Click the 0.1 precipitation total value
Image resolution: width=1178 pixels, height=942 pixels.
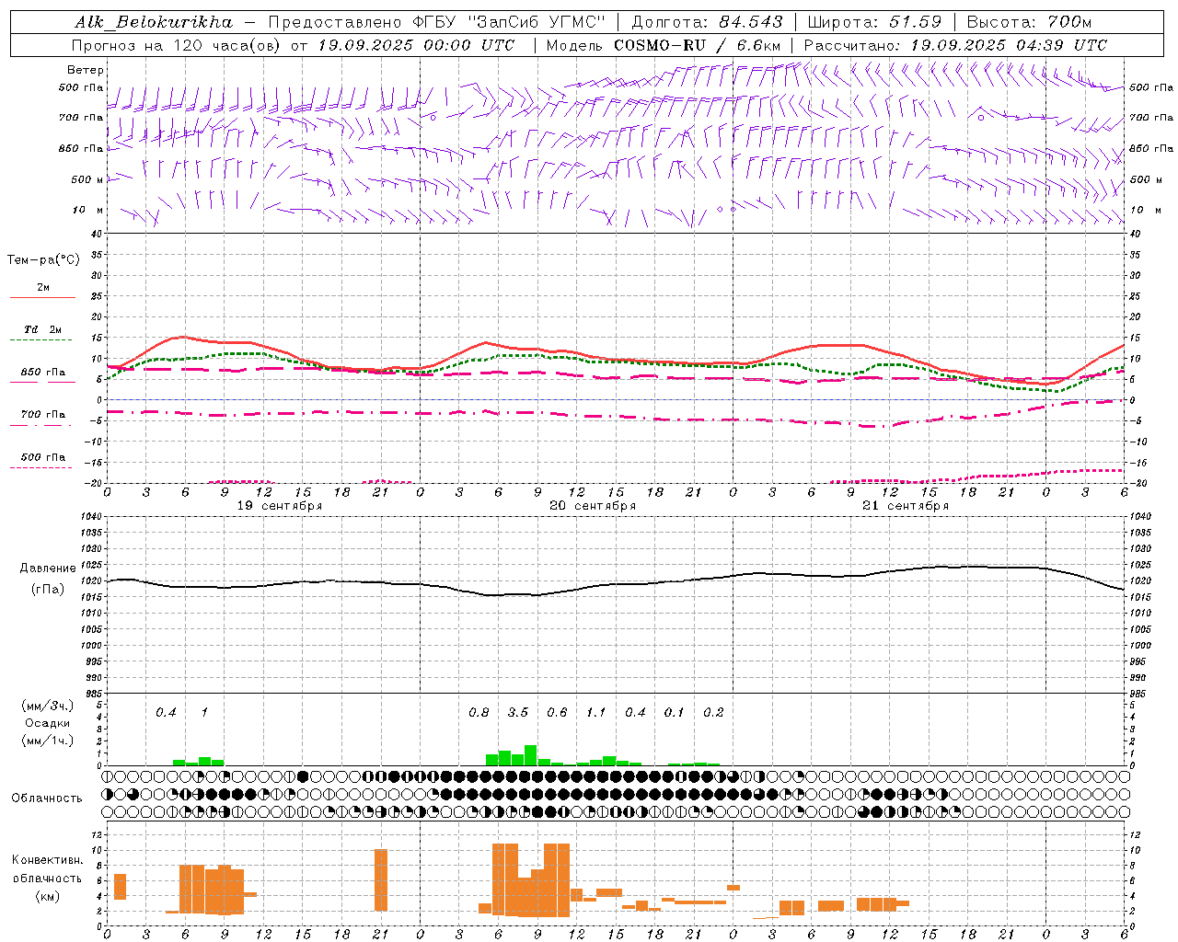coord(675,713)
